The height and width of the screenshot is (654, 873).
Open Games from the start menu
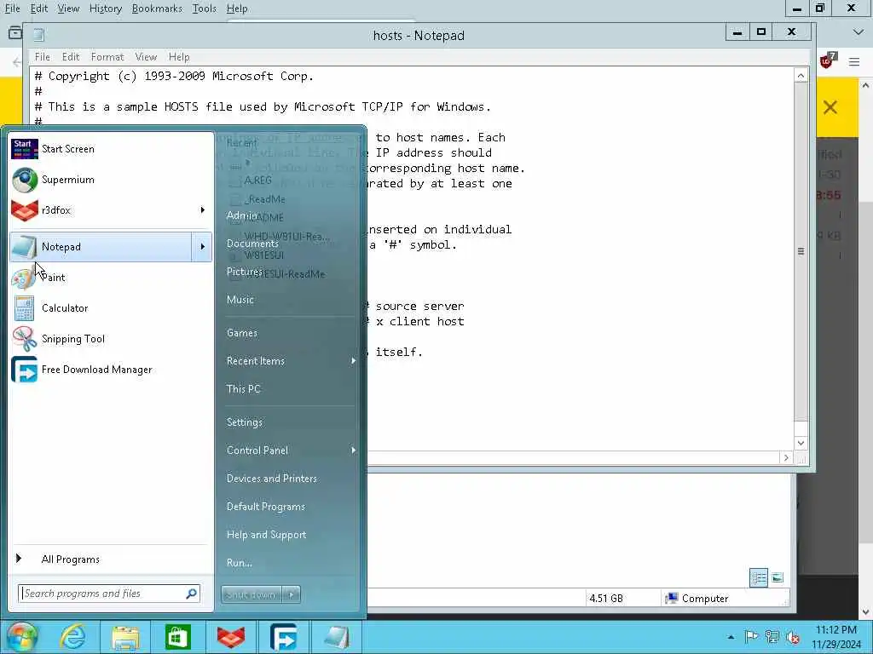(x=242, y=333)
